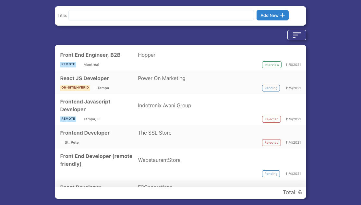Click the Power On Marketing company name
The height and width of the screenshot is (205, 361).
162,78
